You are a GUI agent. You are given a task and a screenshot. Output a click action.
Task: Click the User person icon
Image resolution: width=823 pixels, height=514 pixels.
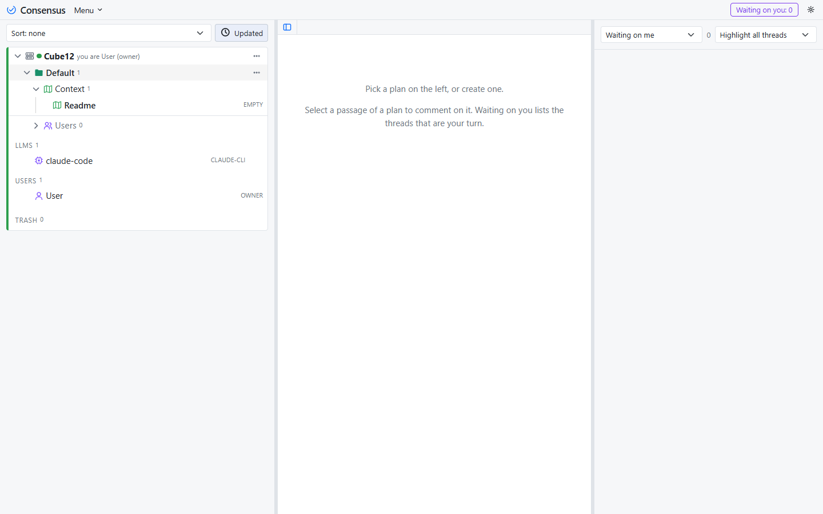pos(39,196)
